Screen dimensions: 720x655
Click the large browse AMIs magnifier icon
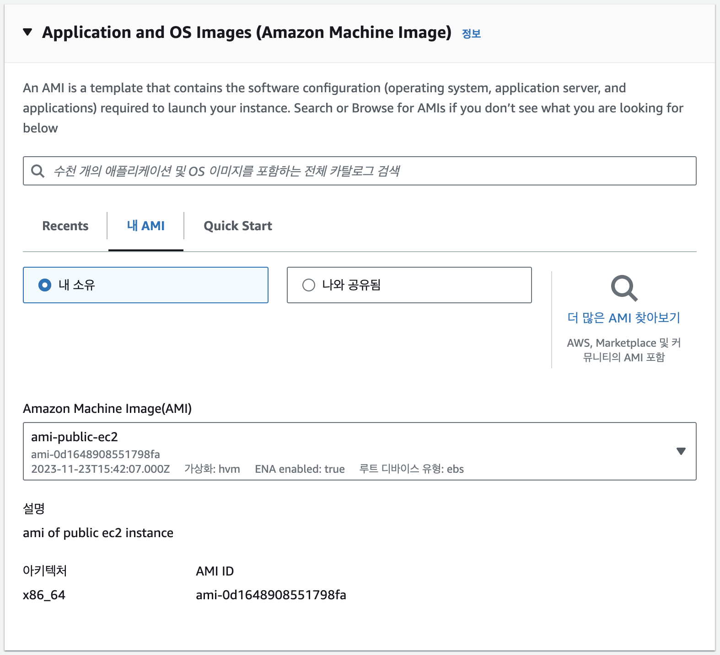click(624, 288)
